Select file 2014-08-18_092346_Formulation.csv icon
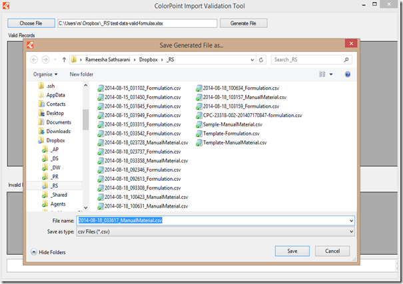 [101, 170]
